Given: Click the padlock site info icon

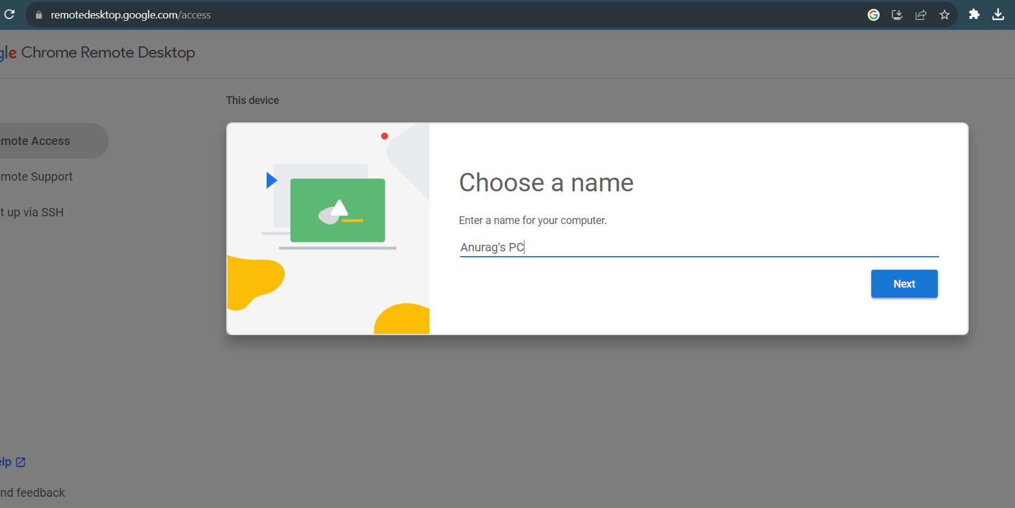Looking at the screenshot, I should pyautogui.click(x=39, y=15).
